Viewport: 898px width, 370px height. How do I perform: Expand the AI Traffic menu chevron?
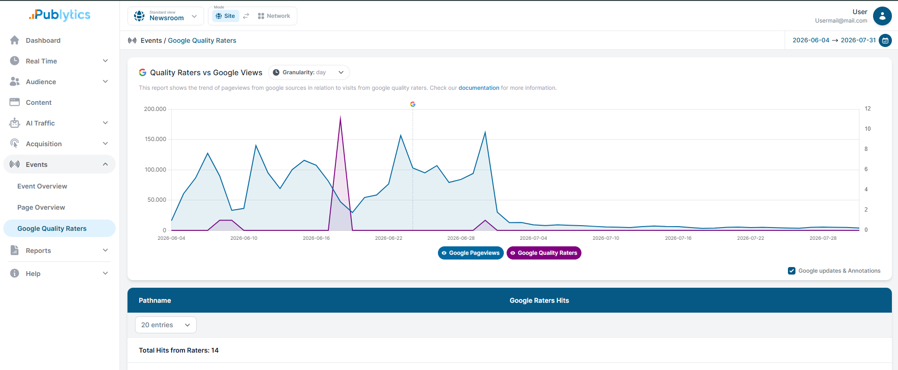[105, 123]
